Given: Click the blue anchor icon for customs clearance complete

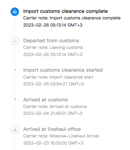Looking at the screenshot, I should tap(15, 12).
